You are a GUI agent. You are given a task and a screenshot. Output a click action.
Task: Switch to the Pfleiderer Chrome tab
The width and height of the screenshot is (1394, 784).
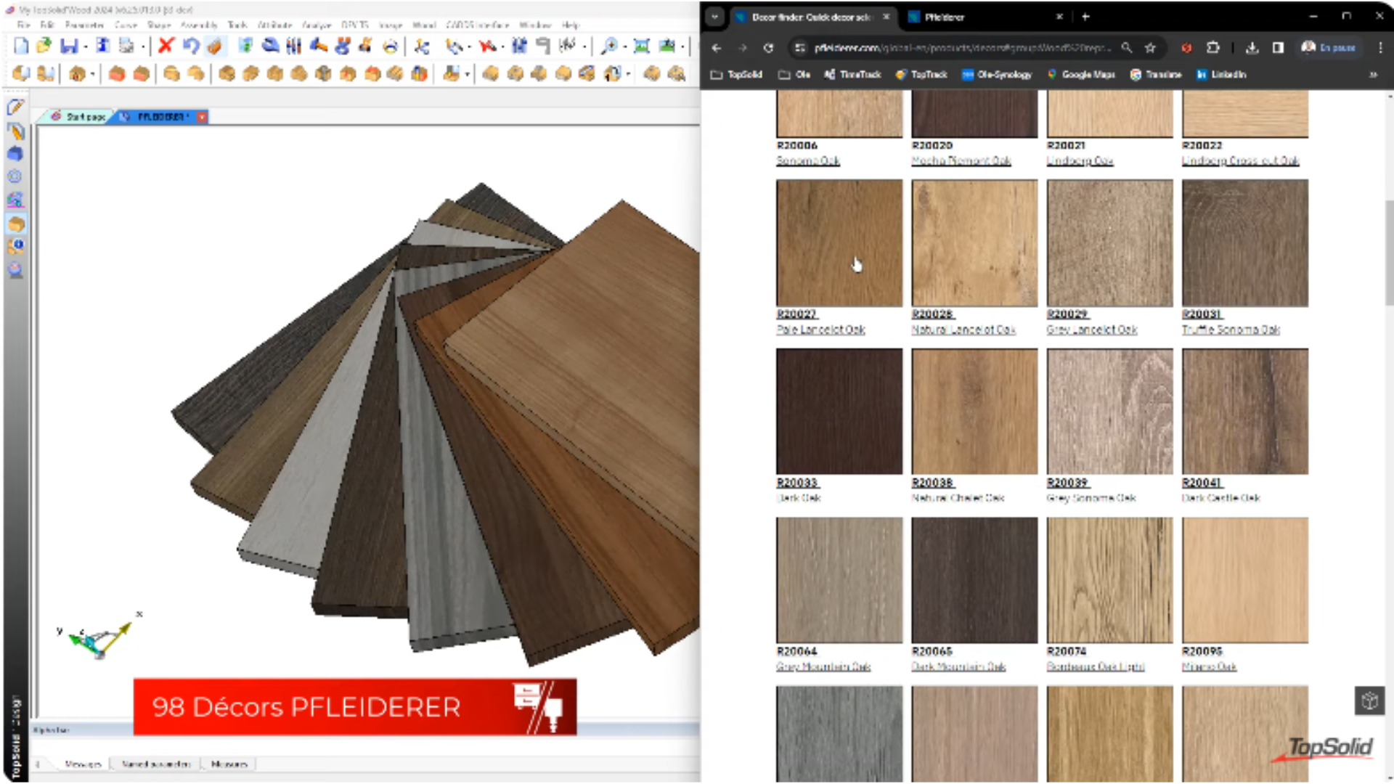[x=984, y=17]
